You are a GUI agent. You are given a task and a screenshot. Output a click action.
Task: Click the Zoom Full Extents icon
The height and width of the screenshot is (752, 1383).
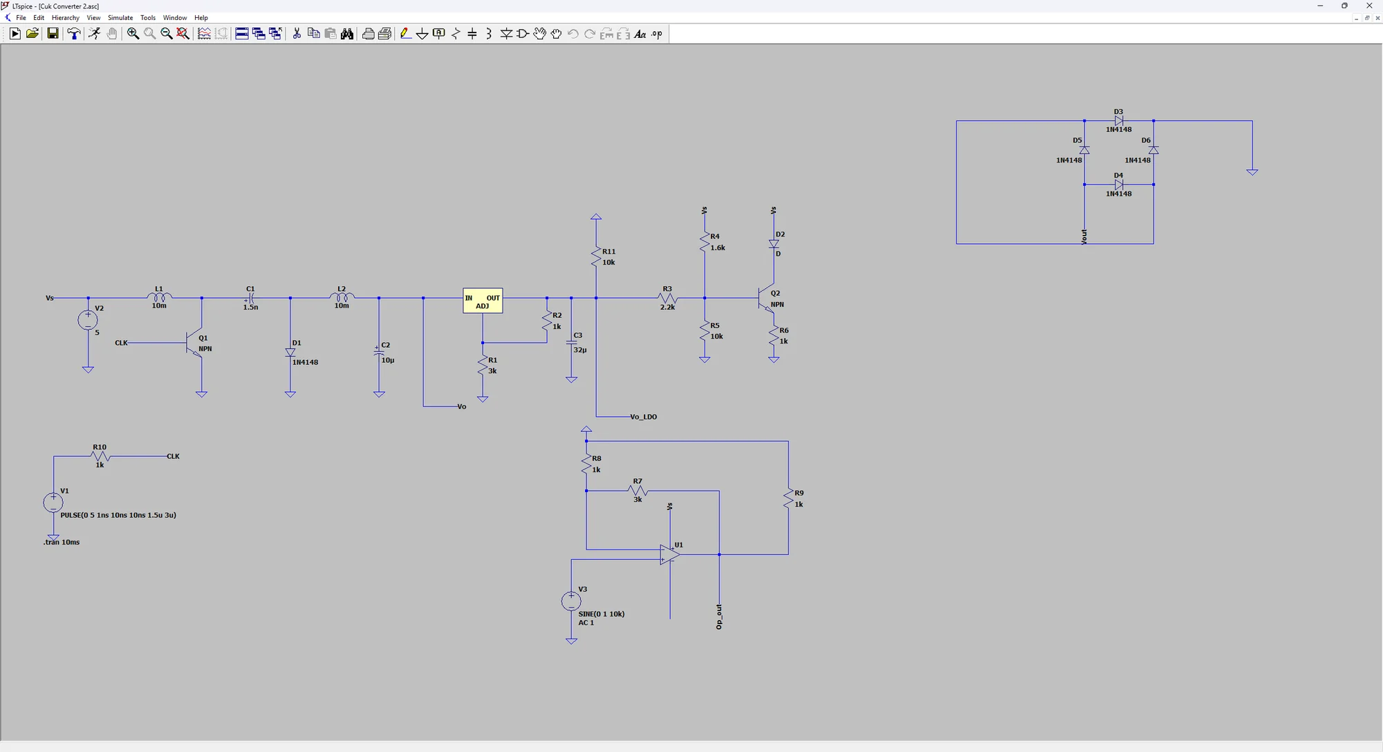tap(183, 34)
